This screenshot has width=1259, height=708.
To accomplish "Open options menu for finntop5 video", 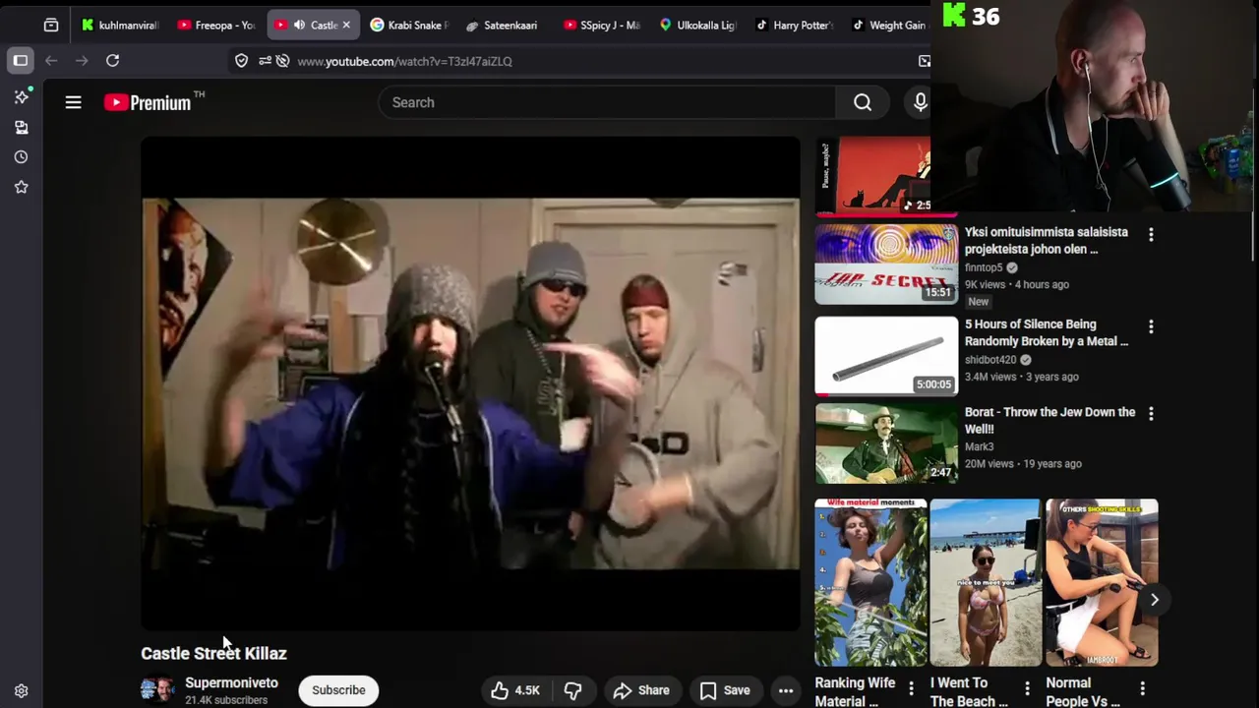I will [x=1151, y=234].
